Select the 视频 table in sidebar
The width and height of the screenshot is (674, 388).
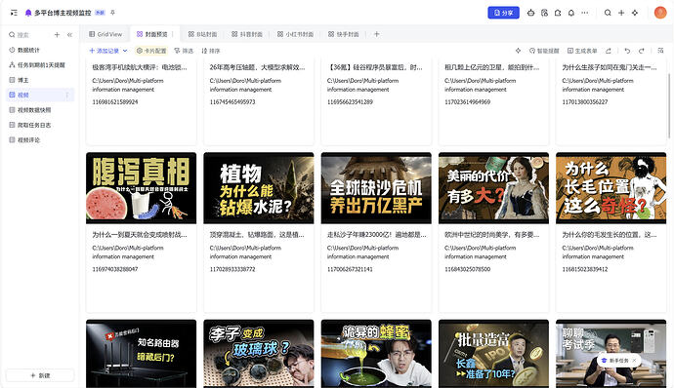point(41,95)
